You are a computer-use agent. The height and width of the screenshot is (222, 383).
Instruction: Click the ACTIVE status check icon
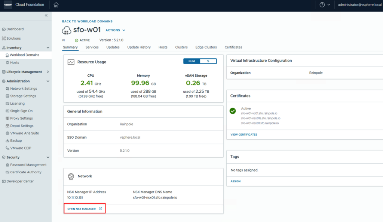point(76,40)
